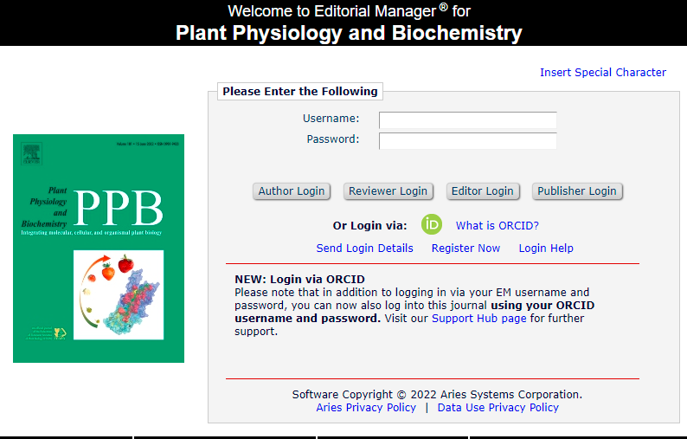The height and width of the screenshot is (439, 687).
Task: Visit the Support Hub page link
Action: (x=478, y=319)
